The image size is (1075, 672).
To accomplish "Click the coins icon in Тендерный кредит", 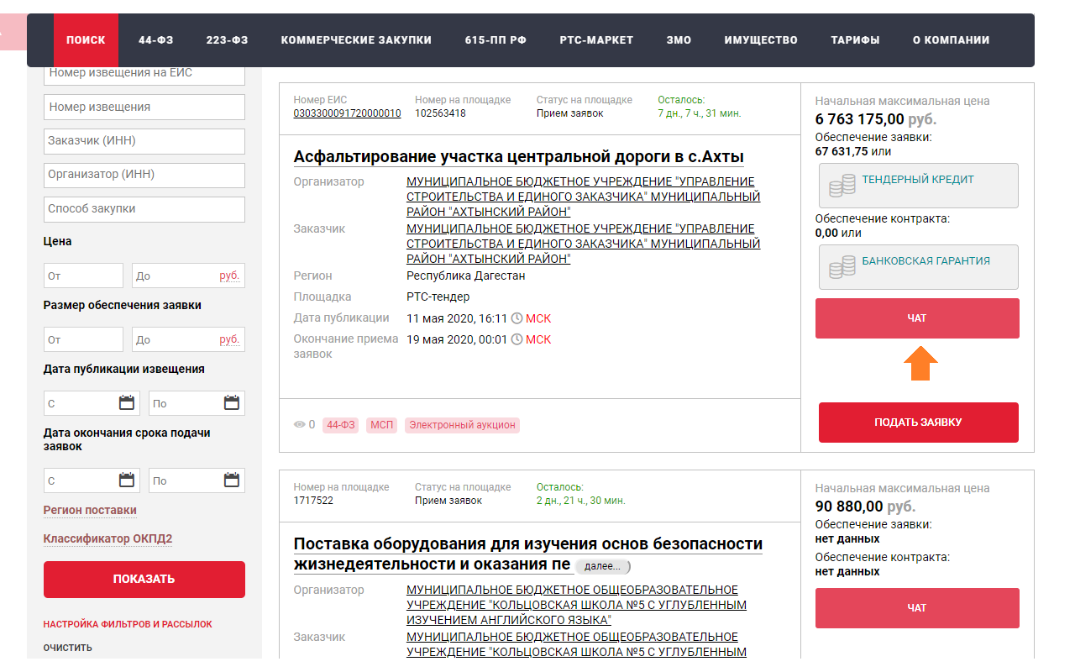I will [x=842, y=186].
